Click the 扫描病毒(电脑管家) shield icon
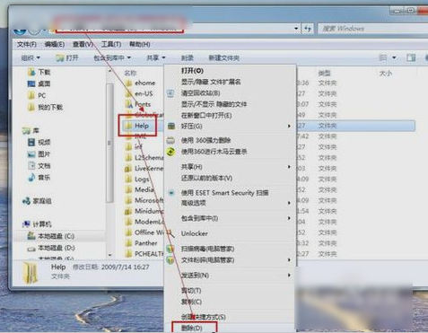Image resolution: width=428 pixels, height=333 pixels. coord(170,249)
